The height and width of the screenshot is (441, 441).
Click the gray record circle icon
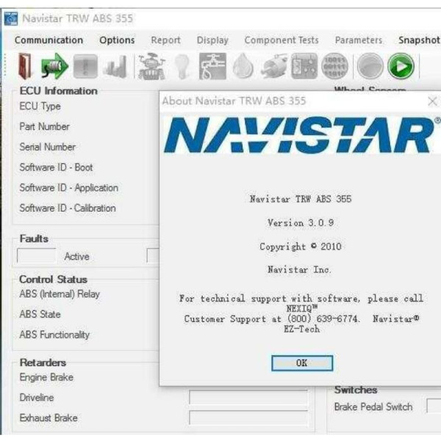point(370,67)
